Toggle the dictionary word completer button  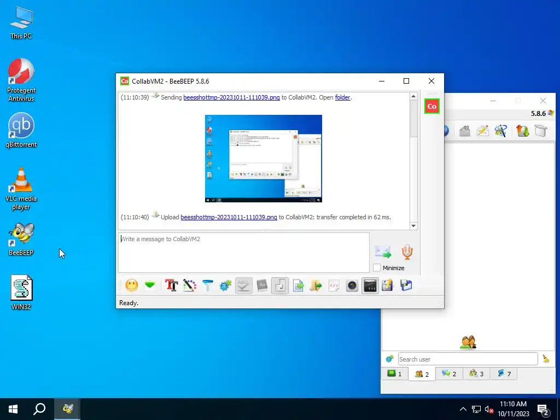click(x=262, y=285)
